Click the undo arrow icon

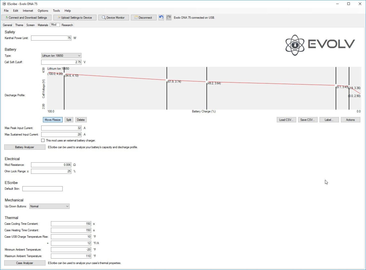tap(161, 17)
